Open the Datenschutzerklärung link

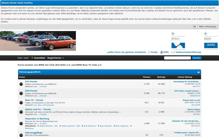point(188,52)
